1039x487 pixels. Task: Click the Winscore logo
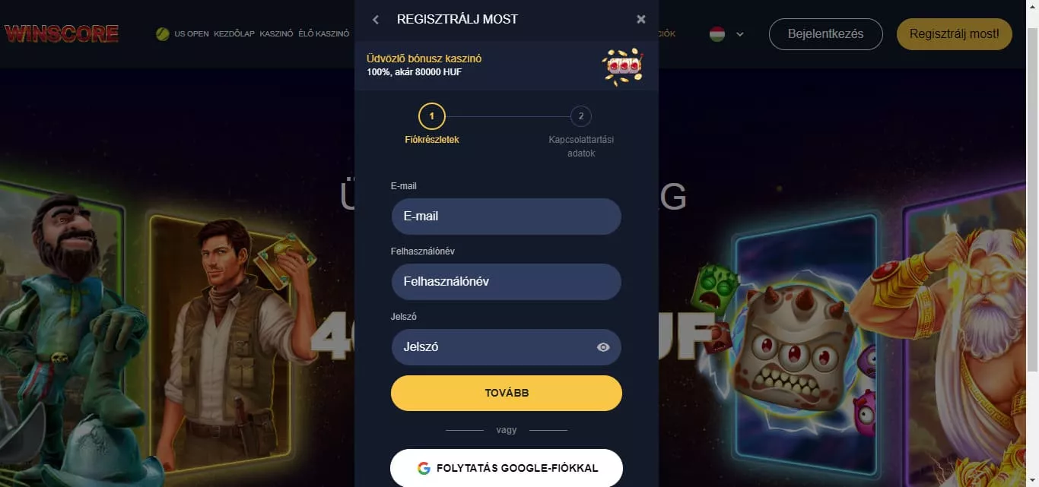coord(62,33)
